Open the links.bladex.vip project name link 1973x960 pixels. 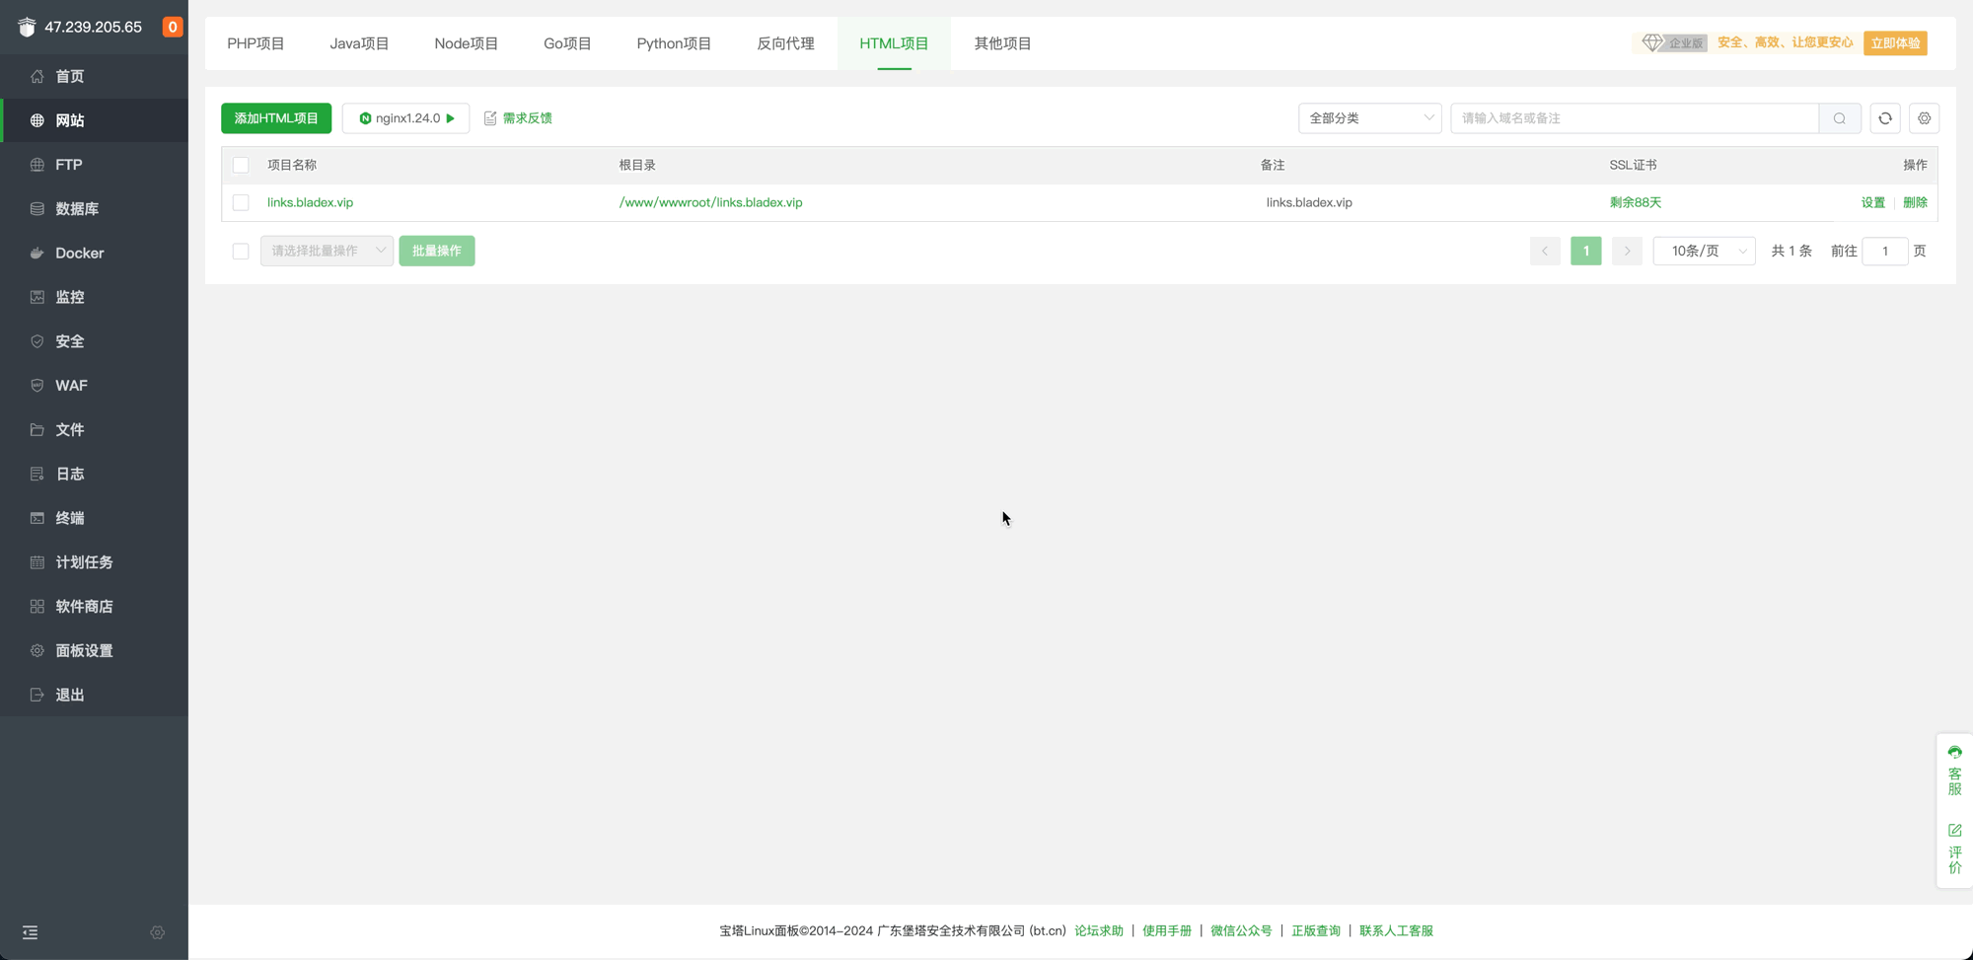pos(310,202)
